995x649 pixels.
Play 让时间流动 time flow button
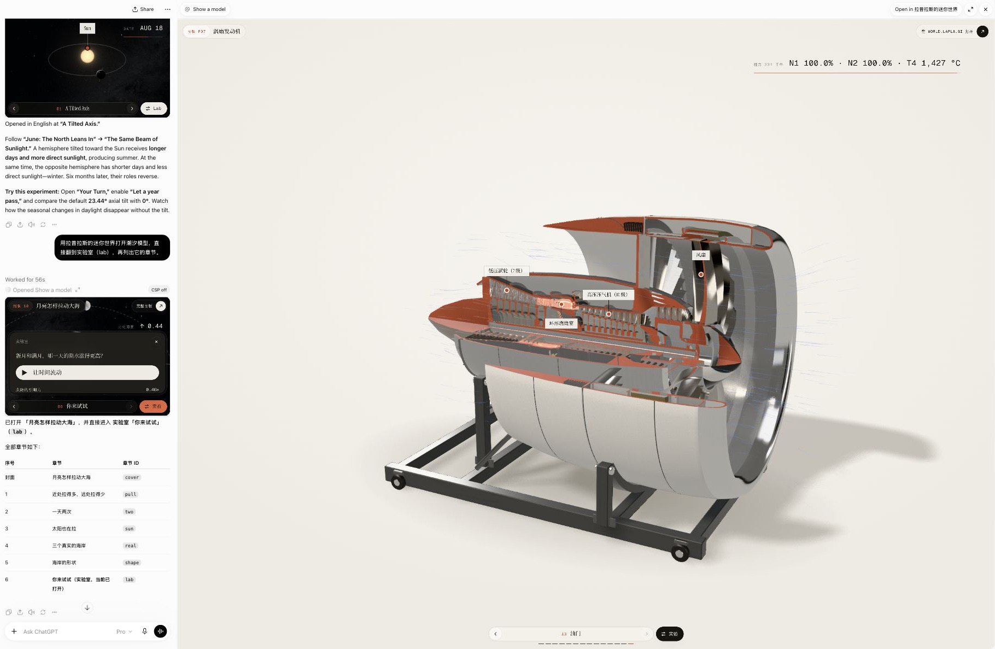click(x=87, y=372)
